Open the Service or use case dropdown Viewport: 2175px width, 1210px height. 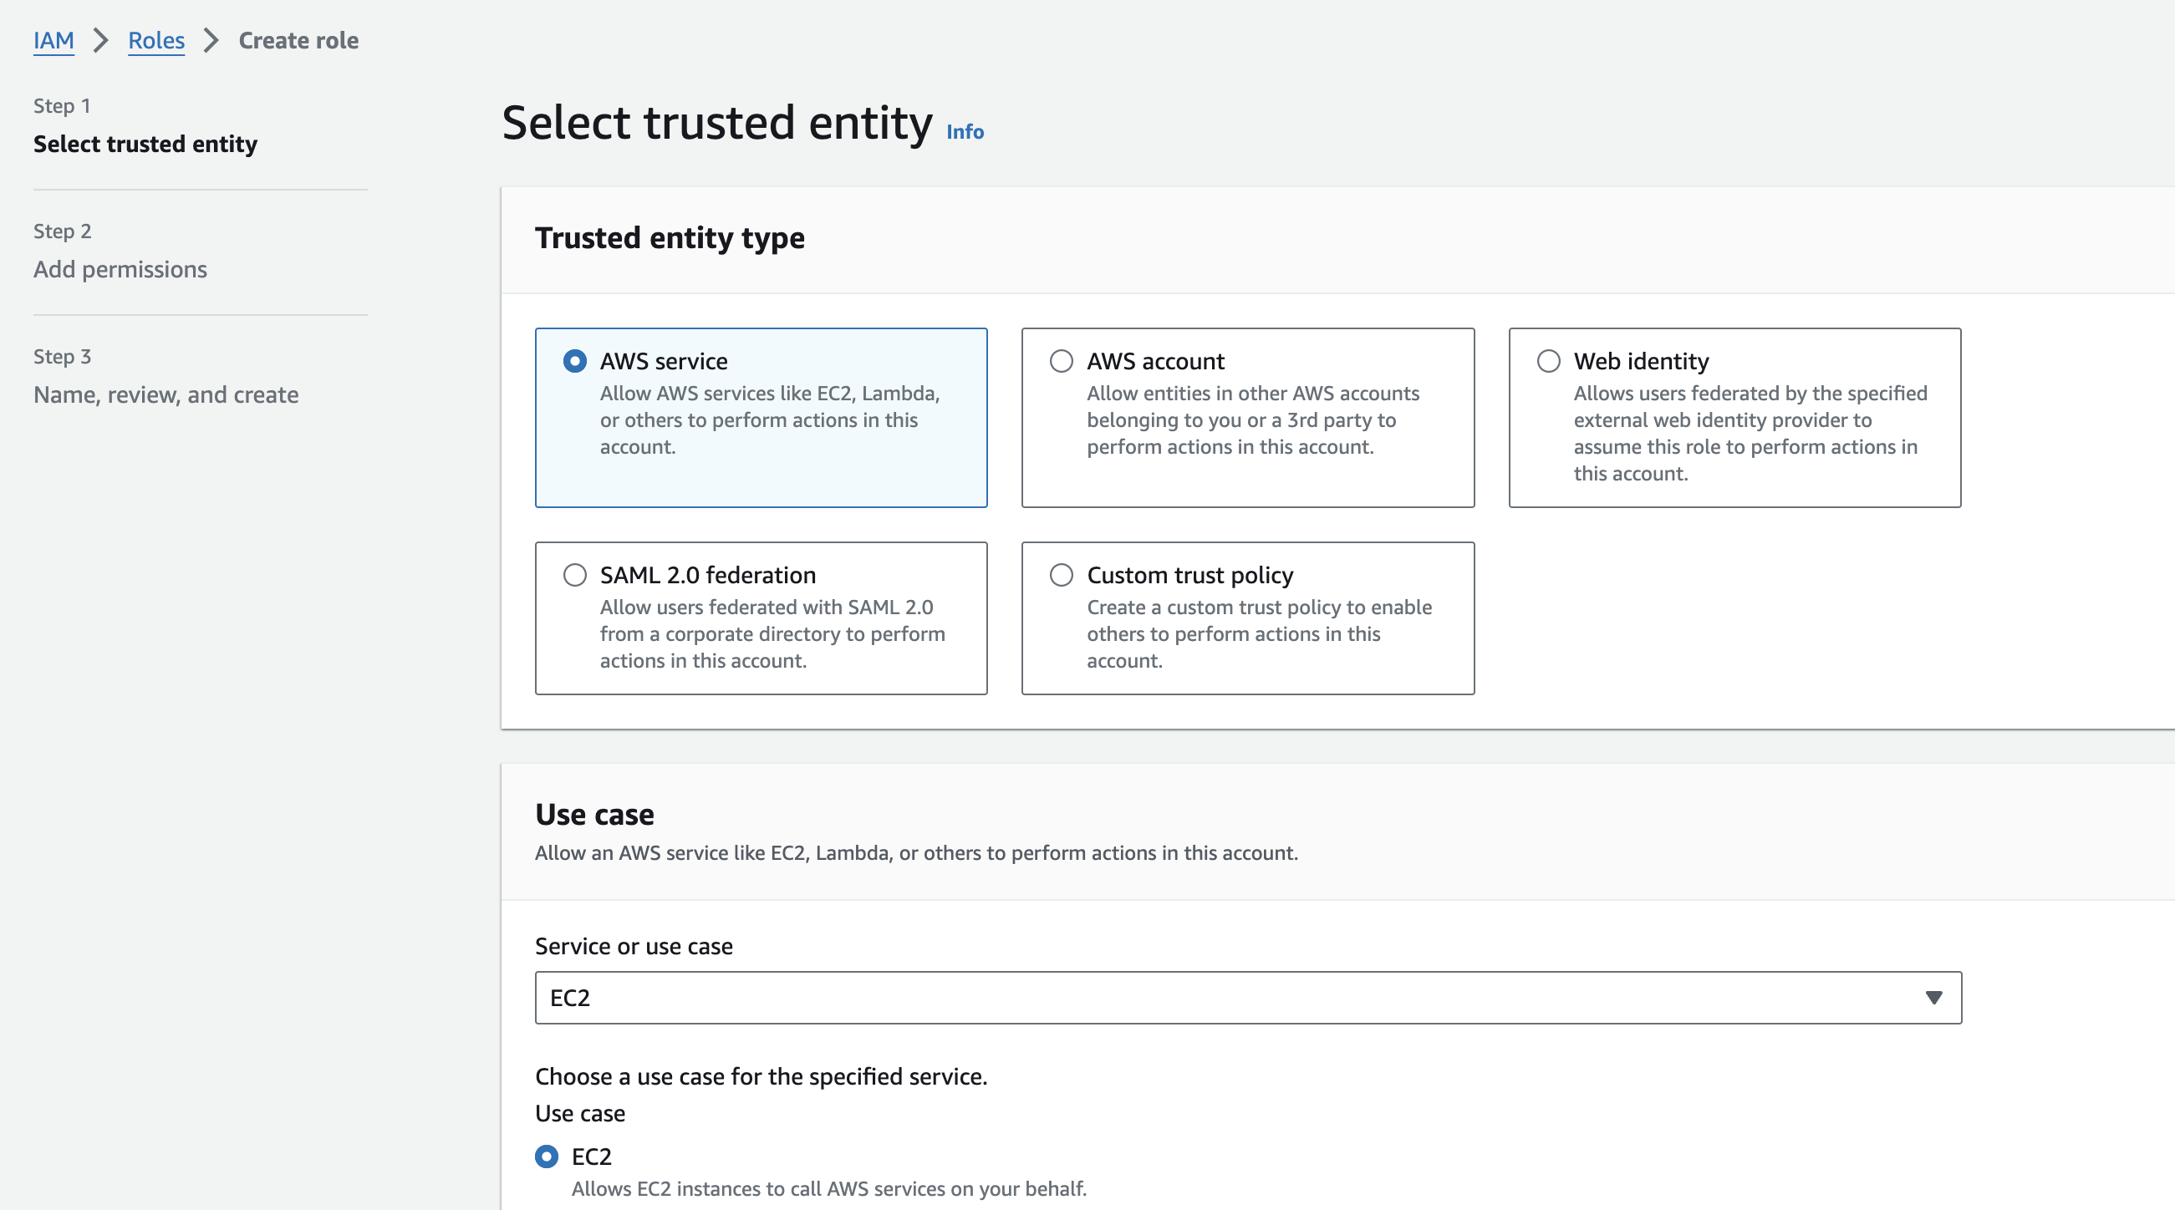(1247, 998)
